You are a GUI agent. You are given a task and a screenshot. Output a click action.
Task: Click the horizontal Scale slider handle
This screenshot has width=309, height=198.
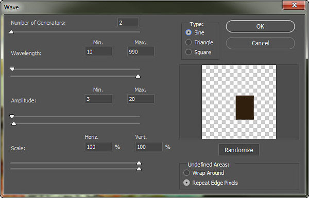[139, 163]
